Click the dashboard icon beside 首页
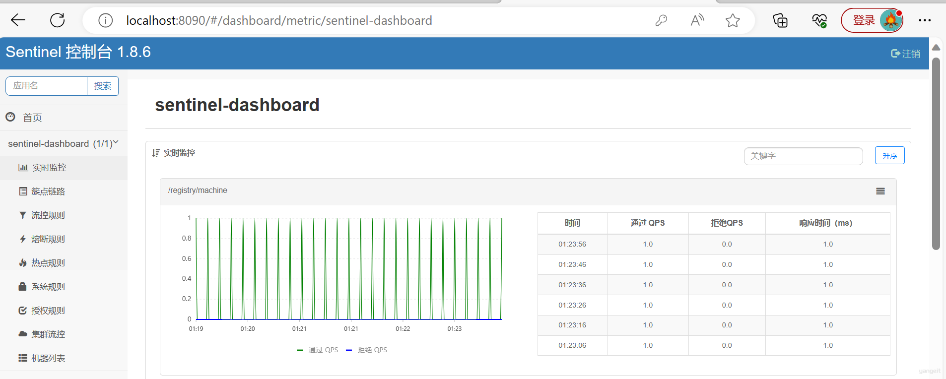This screenshot has width=946, height=379. pos(10,117)
